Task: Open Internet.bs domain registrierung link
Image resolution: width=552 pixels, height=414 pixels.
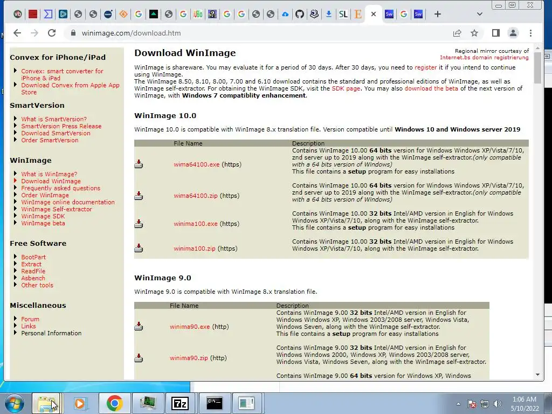Action: [x=484, y=57]
